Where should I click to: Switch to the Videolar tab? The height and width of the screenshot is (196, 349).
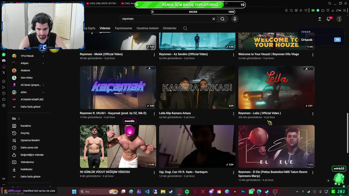click(x=105, y=28)
